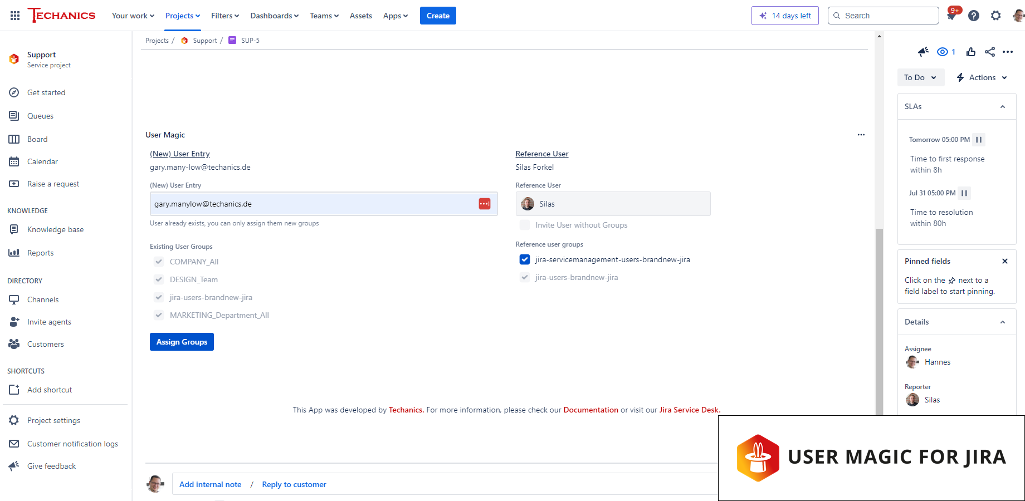Viewport: 1025px width, 501px height.
Task: Toggle Invite User without Groups checkbox
Action: (525, 225)
